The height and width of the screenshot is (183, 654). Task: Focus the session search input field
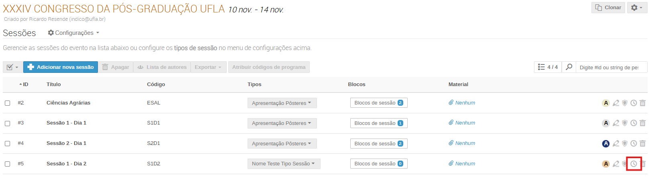click(611, 67)
